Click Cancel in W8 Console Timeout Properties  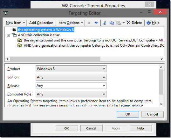click(92, 128)
